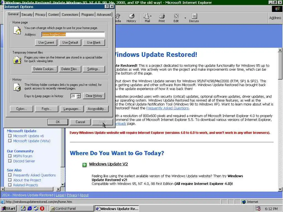
Task: Switch to Control Panel taskbar button
Action: 72,208
